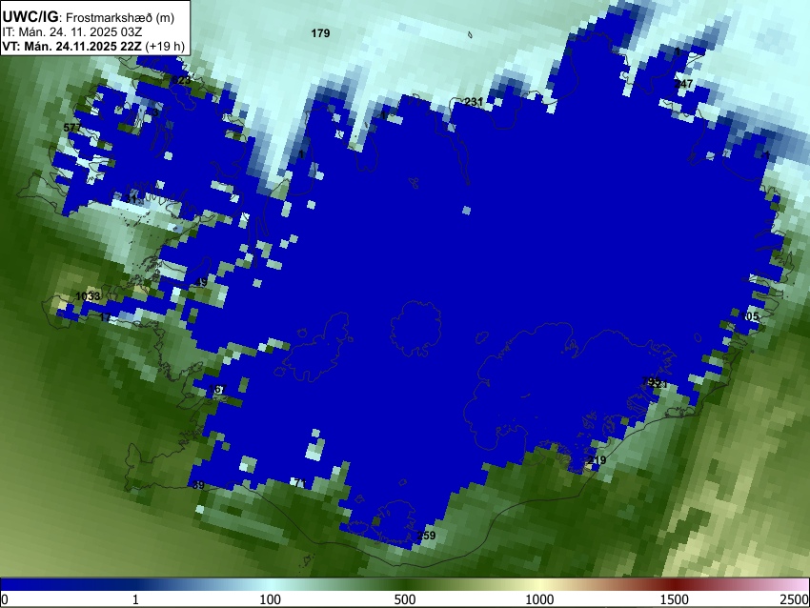The width and height of the screenshot is (810, 608).
Task: Click the colorbar label '100'
Action: tap(270, 599)
